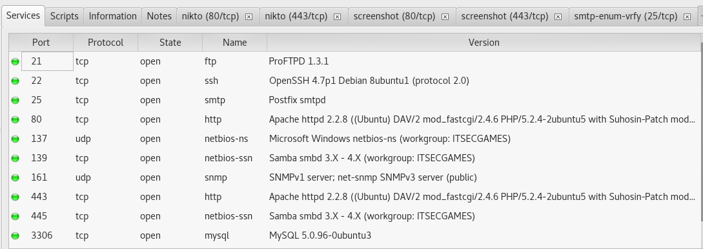Click the green status dot for port 445
The width and height of the screenshot is (703, 249).
click(15, 216)
